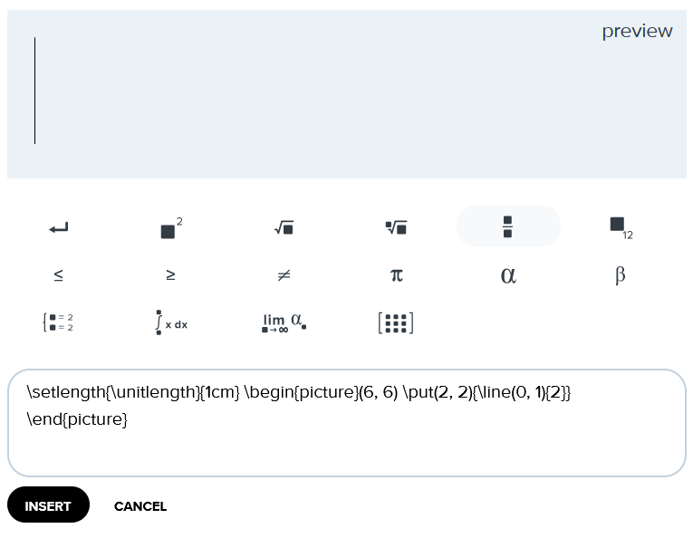Insert less than or equal sign
This screenshot has height=538, width=693.
click(59, 275)
